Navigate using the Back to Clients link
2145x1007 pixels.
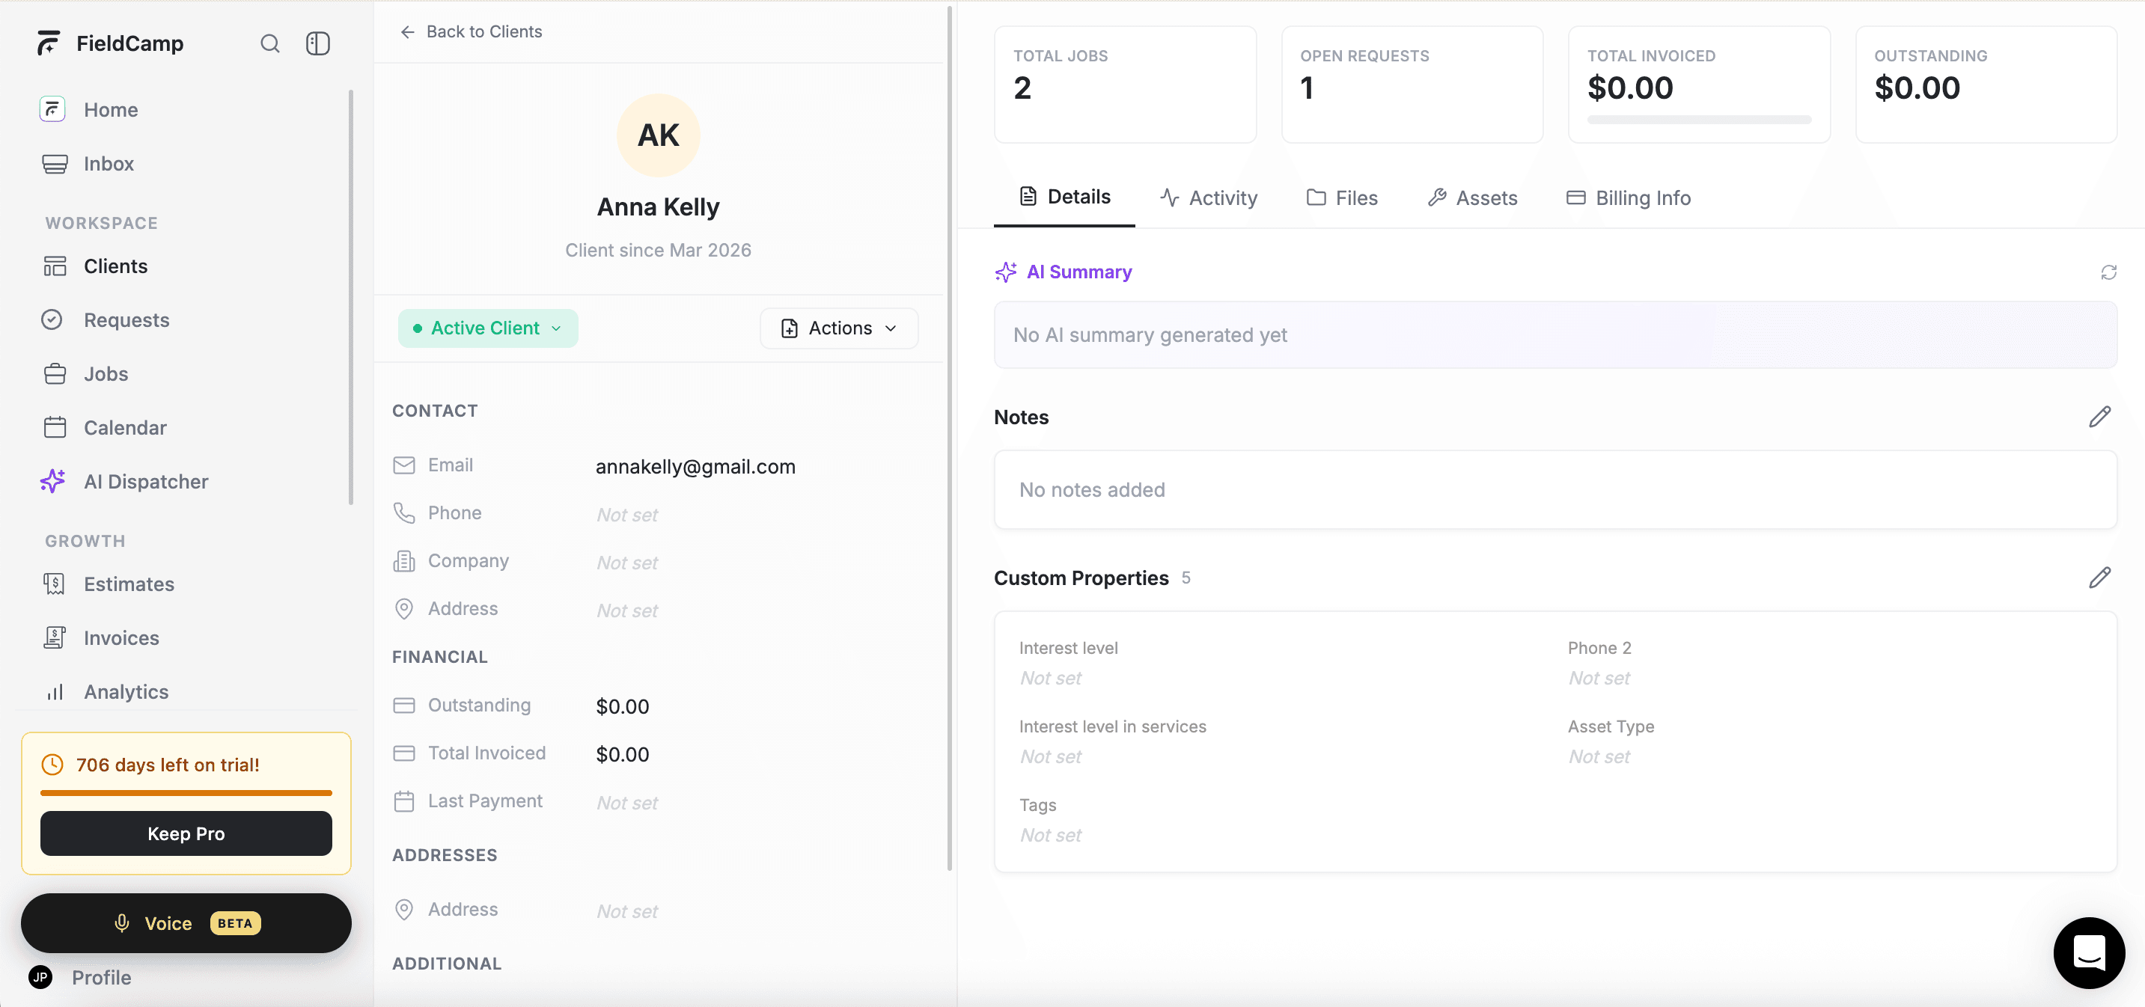click(x=471, y=31)
